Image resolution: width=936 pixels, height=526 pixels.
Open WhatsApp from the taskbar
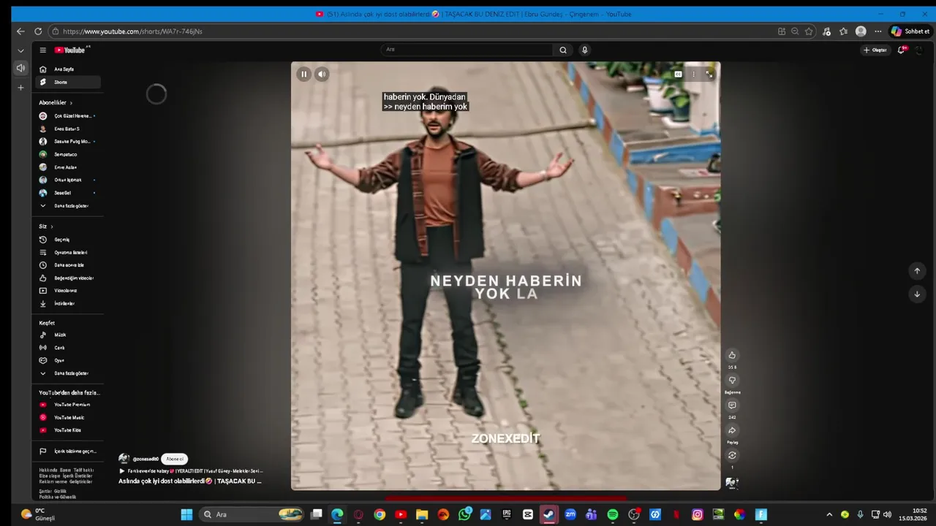point(465,514)
